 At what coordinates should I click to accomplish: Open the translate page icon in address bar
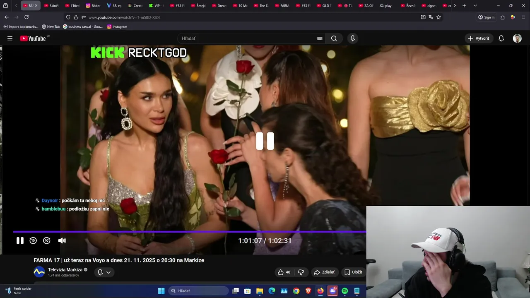431,17
